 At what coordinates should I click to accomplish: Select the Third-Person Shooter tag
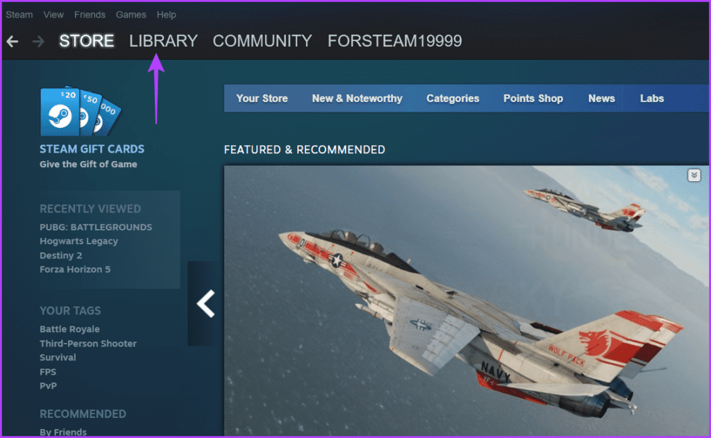tap(88, 344)
